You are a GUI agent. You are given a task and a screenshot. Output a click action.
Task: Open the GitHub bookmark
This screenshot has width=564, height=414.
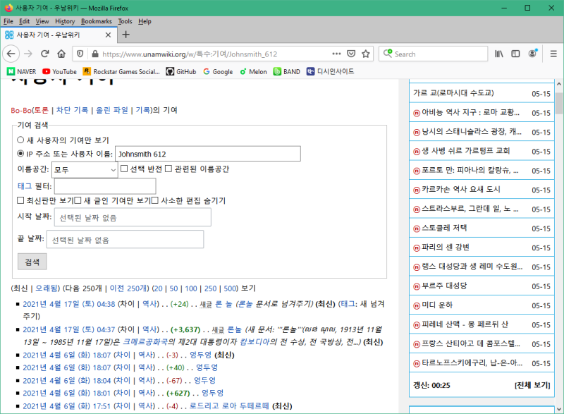[x=181, y=71]
